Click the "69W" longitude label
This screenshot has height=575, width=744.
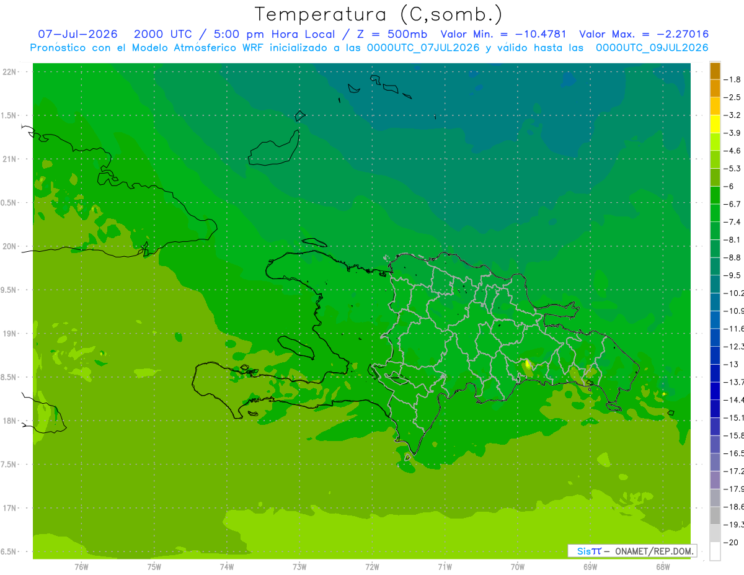[x=590, y=566]
